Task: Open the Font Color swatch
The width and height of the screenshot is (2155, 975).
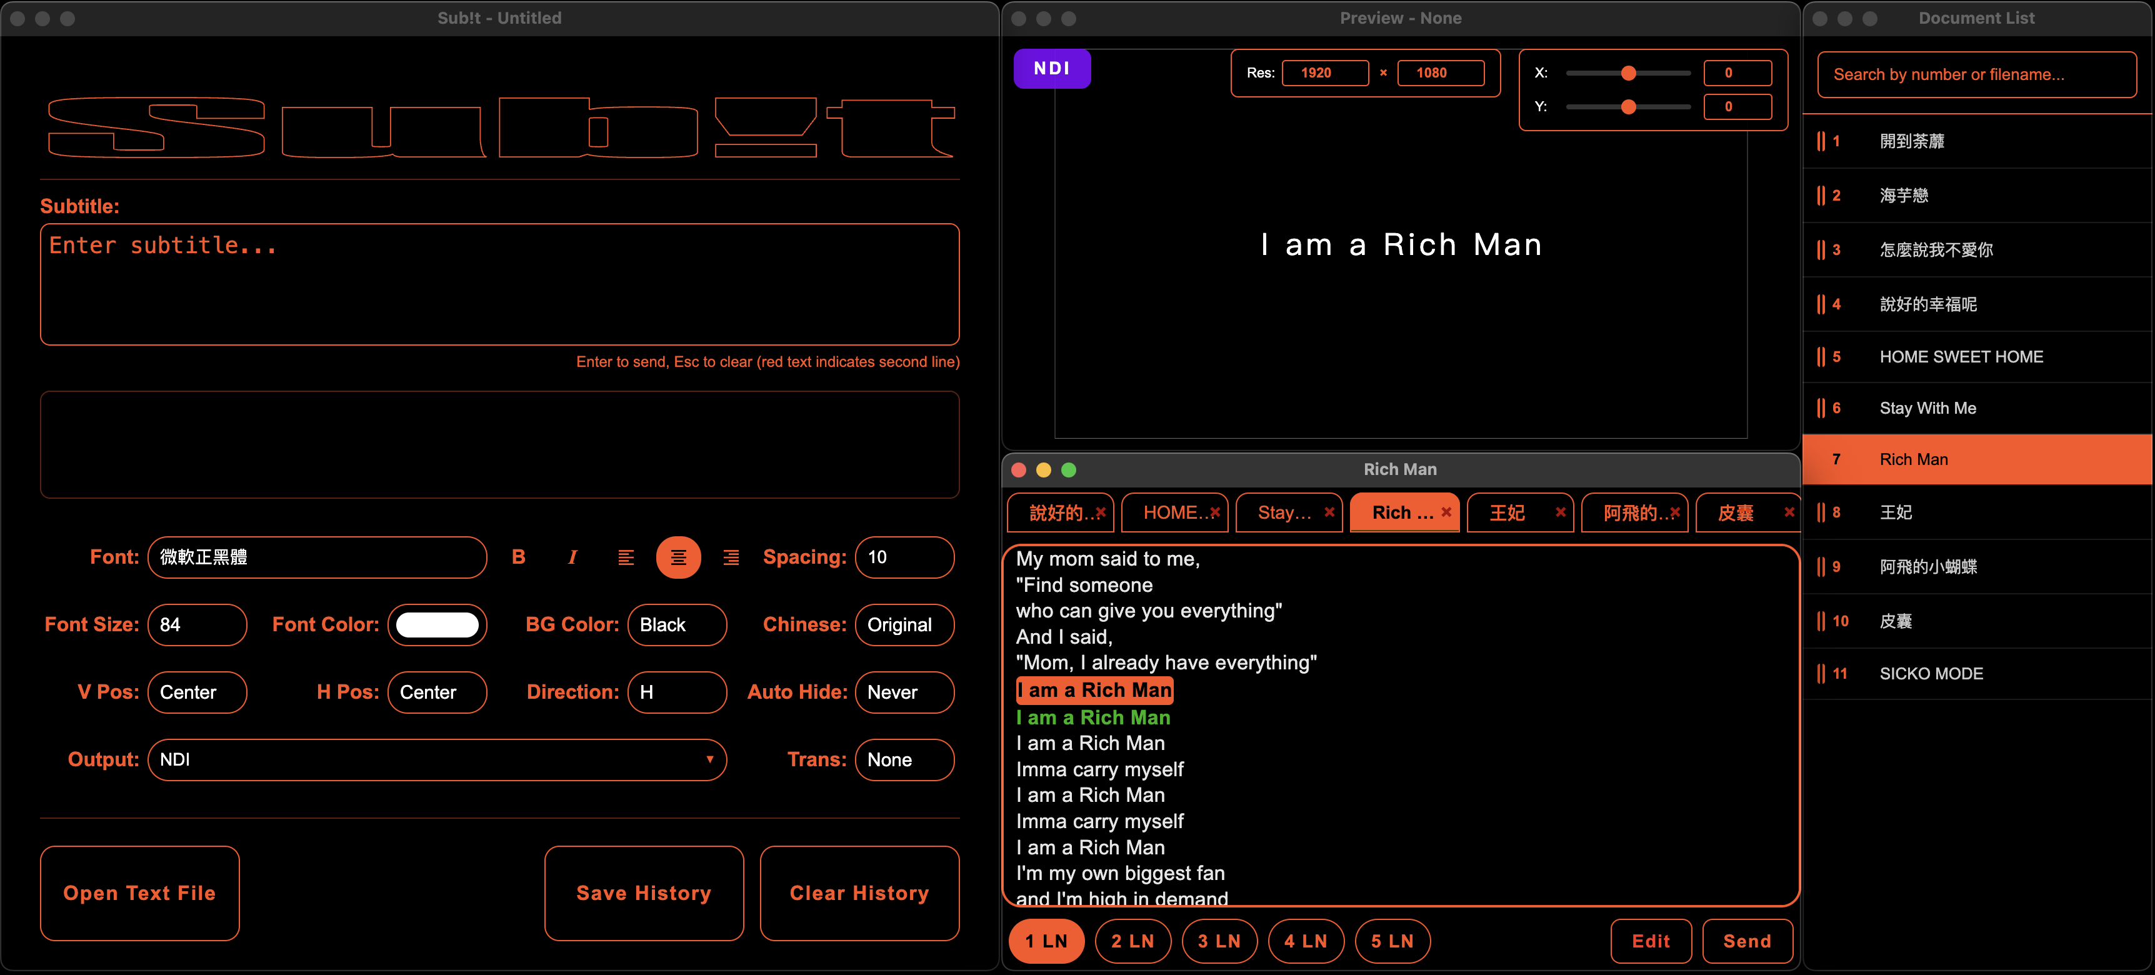Action: click(x=437, y=624)
